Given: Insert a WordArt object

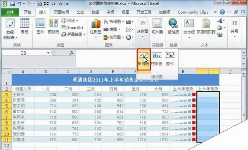Looking at the screenshot, I should (x=221, y=21).
